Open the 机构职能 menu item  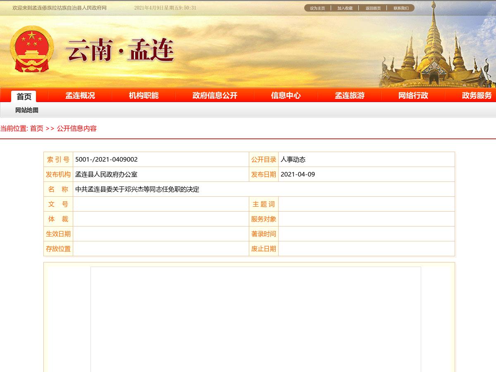(x=144, y=95)
